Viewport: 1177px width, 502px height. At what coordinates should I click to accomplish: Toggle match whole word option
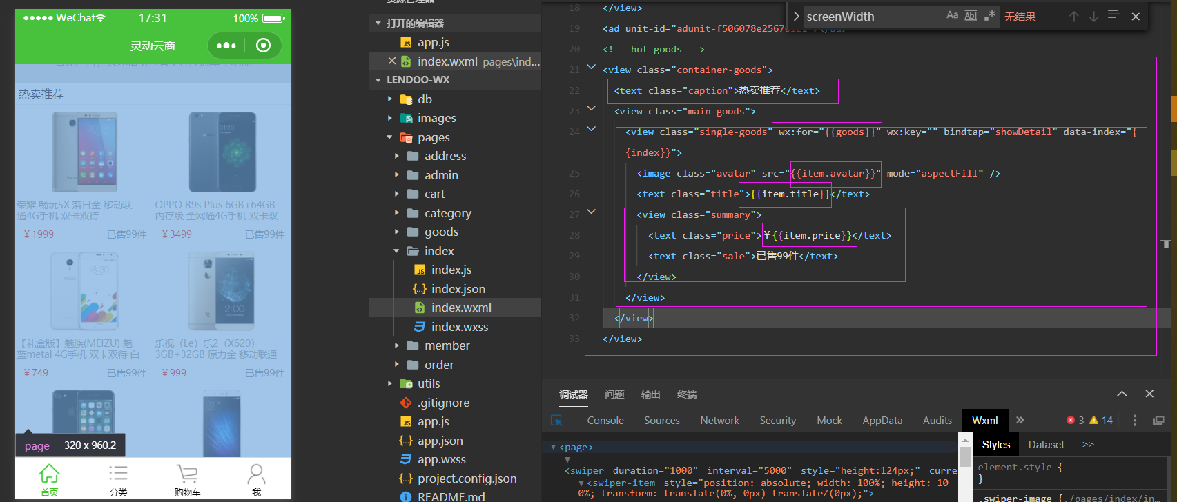coord(971,15)
